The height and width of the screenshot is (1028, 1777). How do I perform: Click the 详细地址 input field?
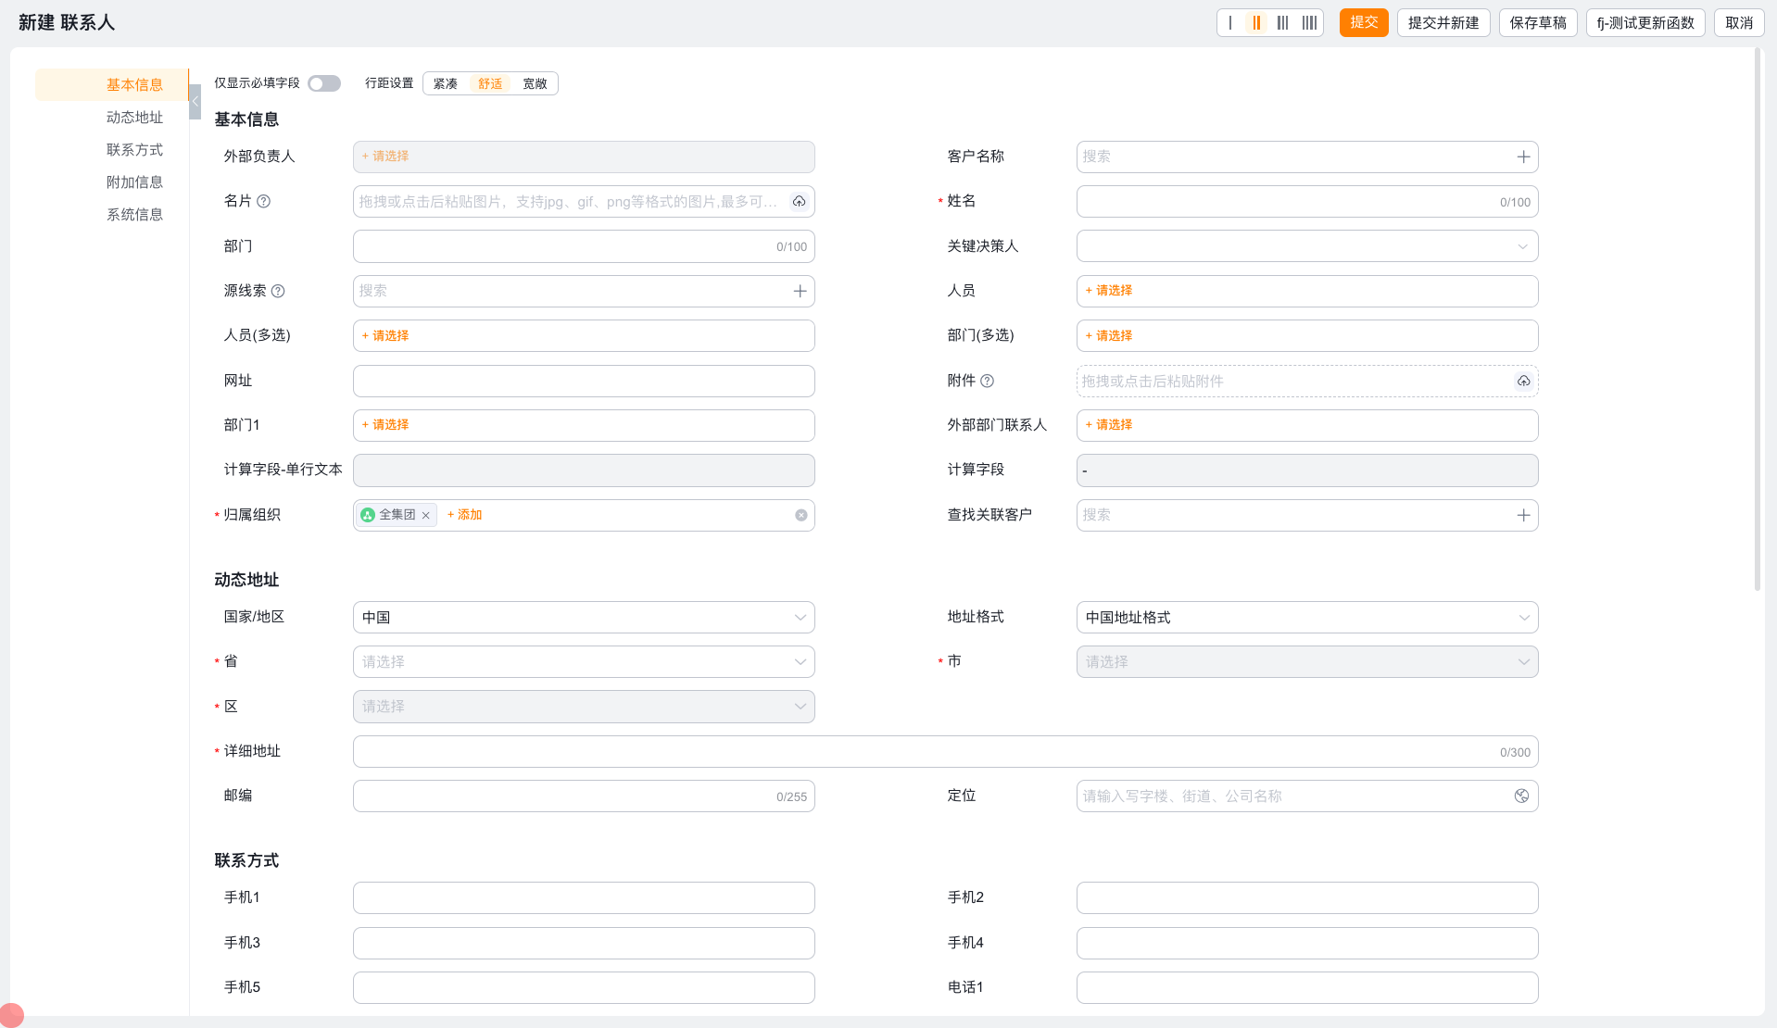pos(945,752)
